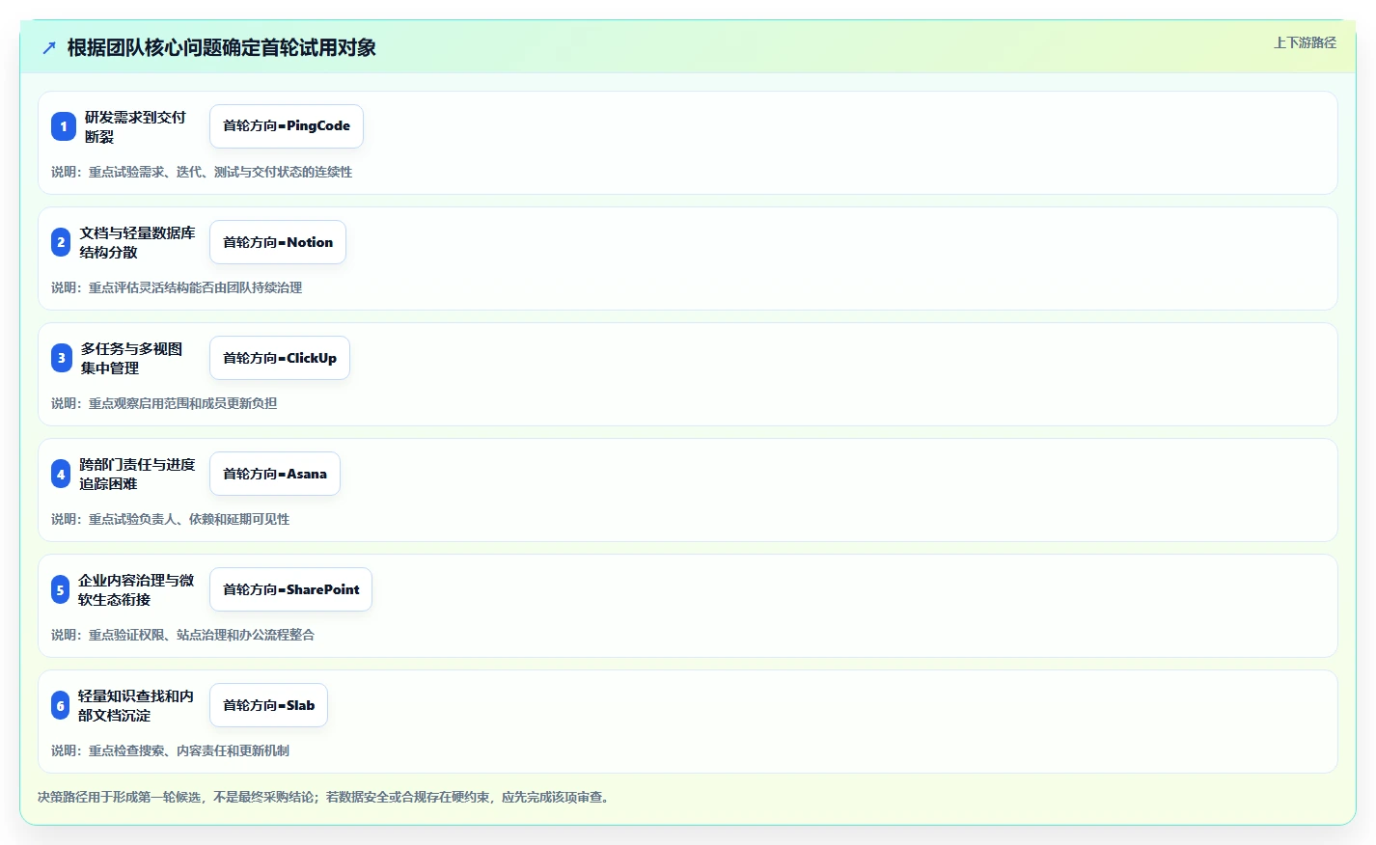This screenshot has height=845, width=1376.
Task: Click the note 重点观察启用范围和成员更新负担
Action: coord(182,403)
